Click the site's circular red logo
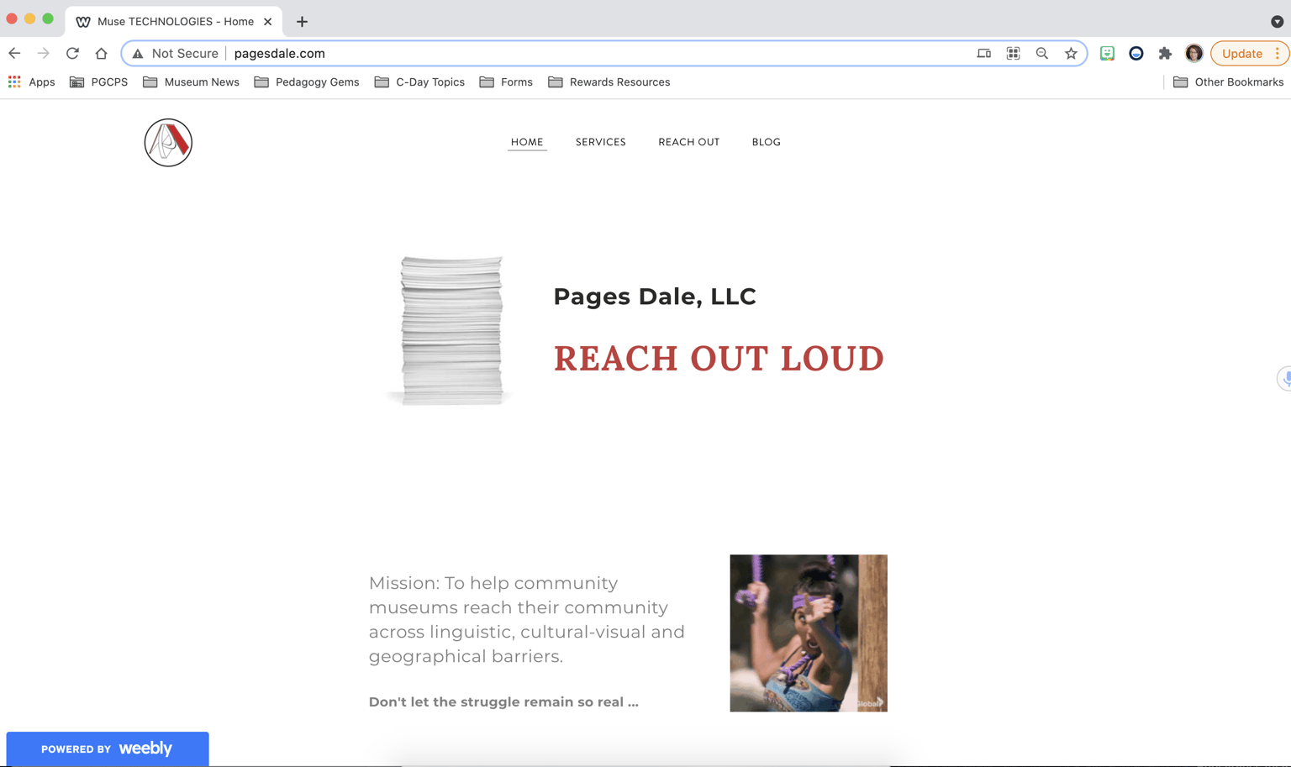This screenshot has height=767, width=1291. pyautogui.click(x=168, y=143)
